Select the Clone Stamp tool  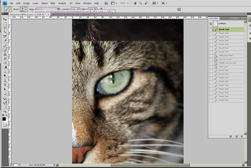tap(5, 54)
